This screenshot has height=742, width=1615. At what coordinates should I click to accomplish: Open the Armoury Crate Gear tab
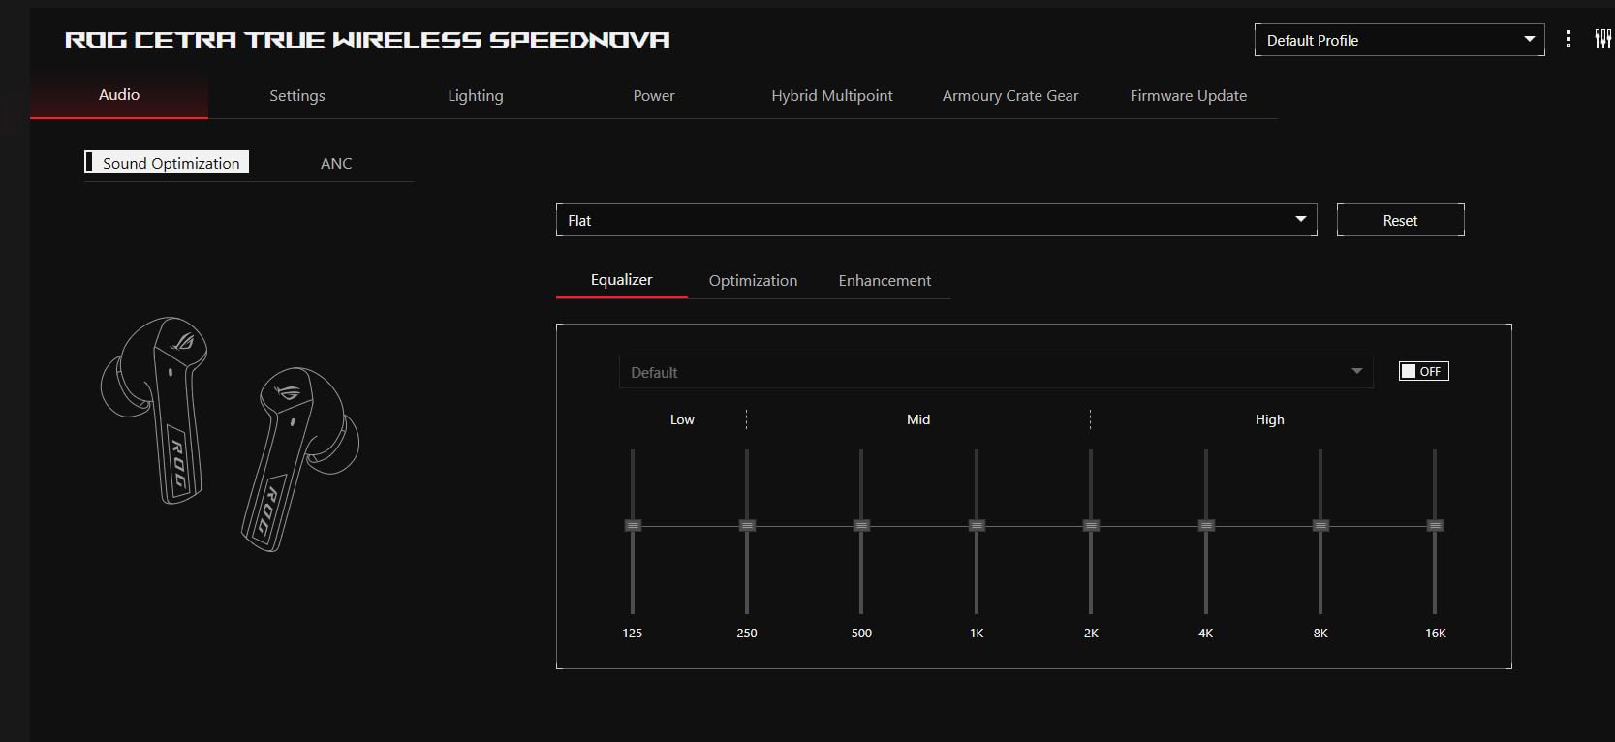pos(1009,95)
